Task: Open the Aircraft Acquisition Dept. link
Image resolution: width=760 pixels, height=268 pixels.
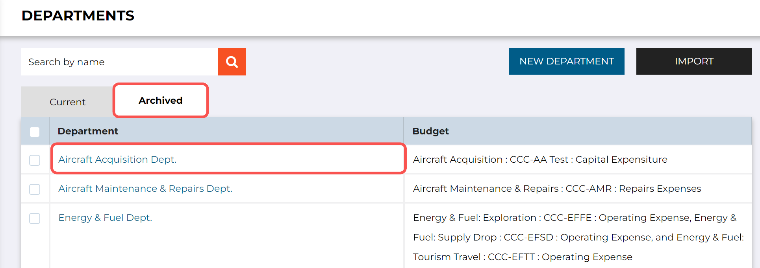Action: [x=117, y=160]
